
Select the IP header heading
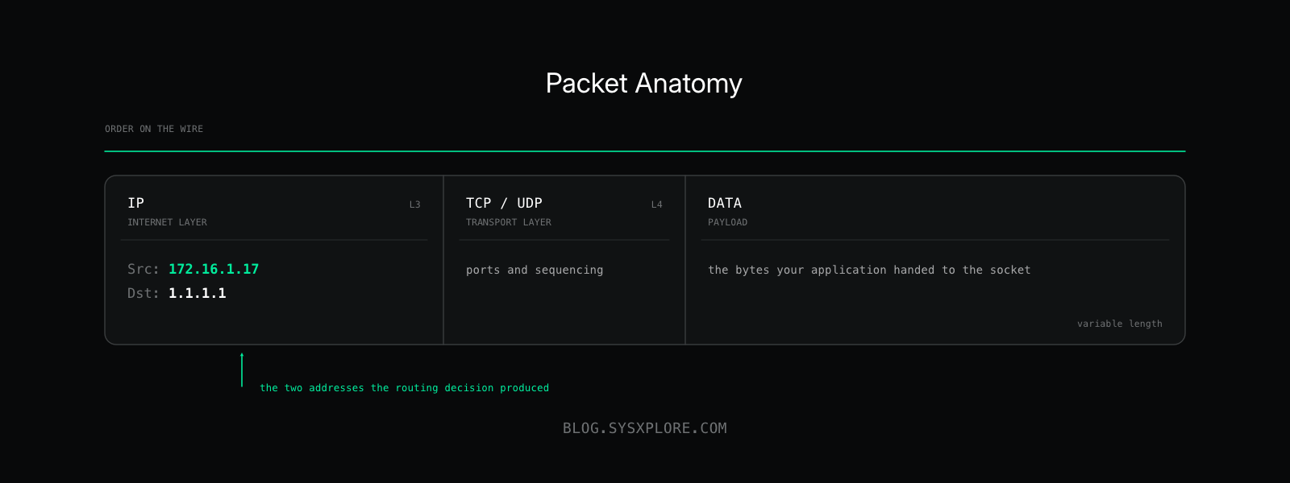(x=135, y=203)
